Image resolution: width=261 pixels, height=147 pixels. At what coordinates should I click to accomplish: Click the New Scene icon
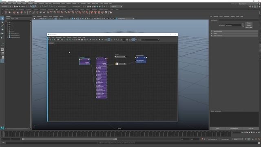click(15, 7)
